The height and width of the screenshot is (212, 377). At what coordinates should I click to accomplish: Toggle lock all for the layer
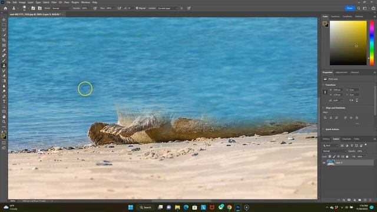pyautogui.click(x=347, y=157)
